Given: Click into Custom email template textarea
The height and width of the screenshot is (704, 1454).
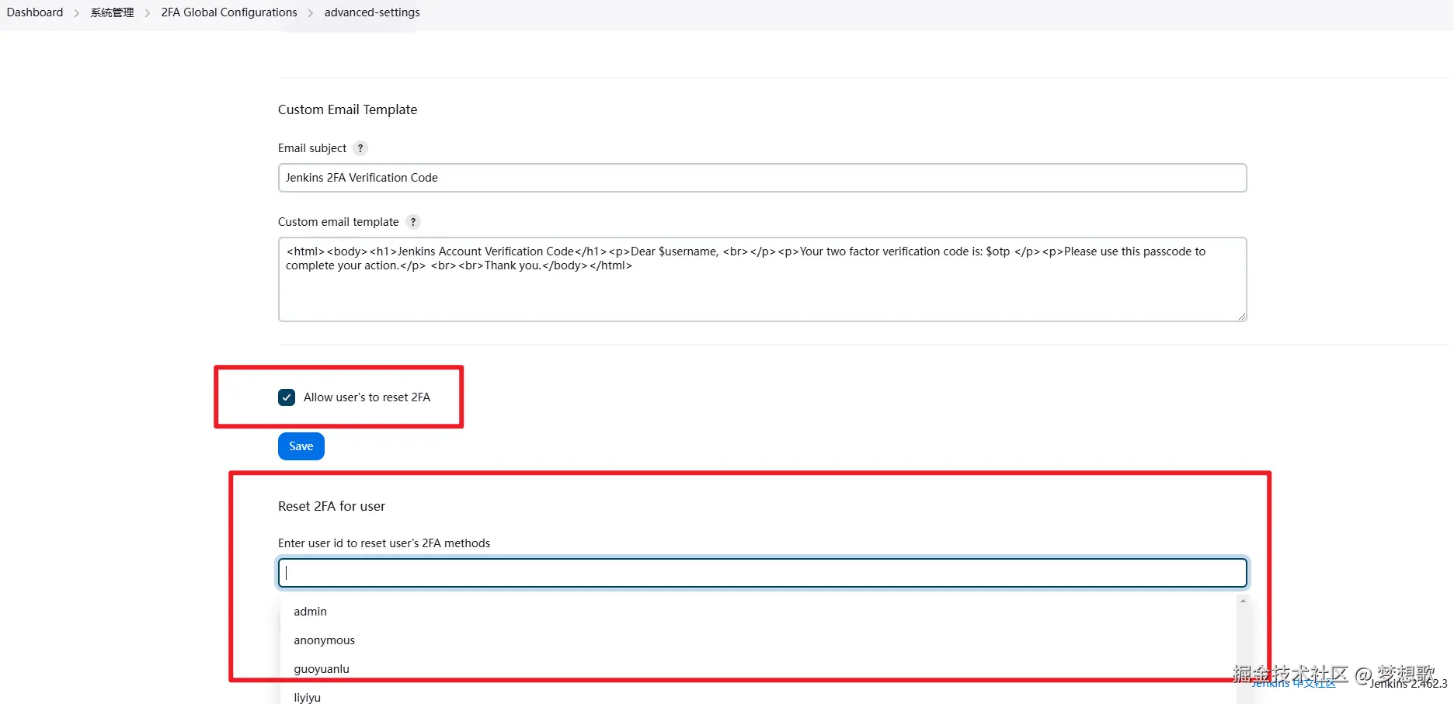Looking at the screenshot, I should (x=763, y=279).
